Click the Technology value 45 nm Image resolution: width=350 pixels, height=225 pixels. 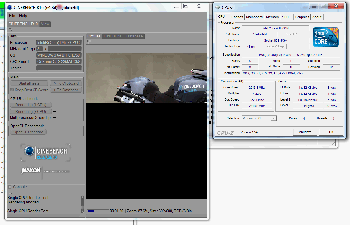click(x=251, y=47)
